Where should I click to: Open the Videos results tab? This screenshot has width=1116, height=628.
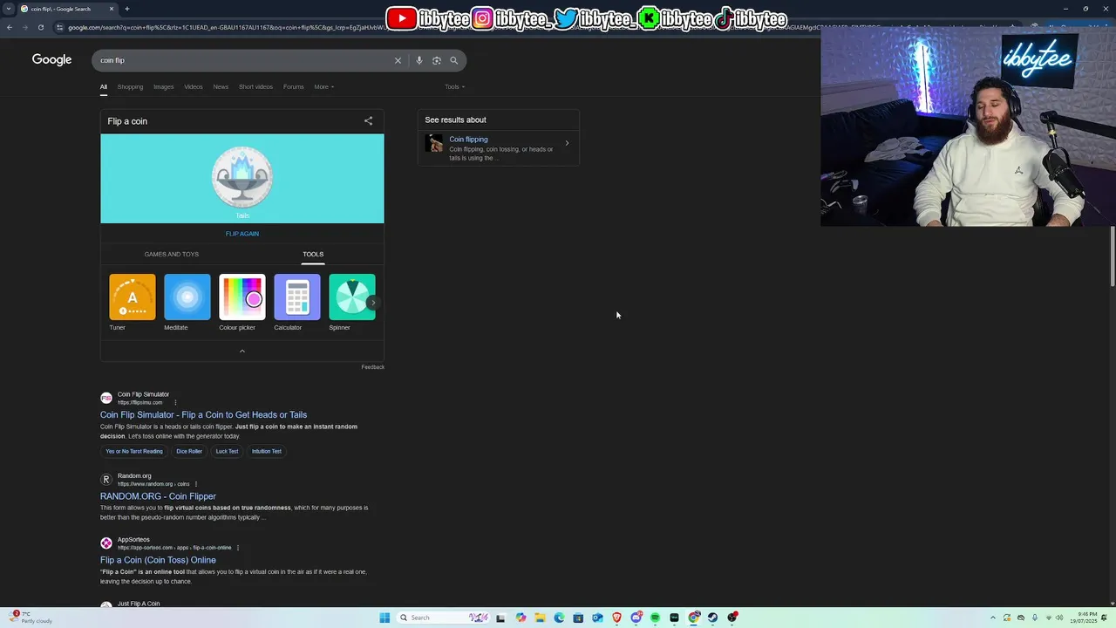pyautogui.click(x=194, y=86)
